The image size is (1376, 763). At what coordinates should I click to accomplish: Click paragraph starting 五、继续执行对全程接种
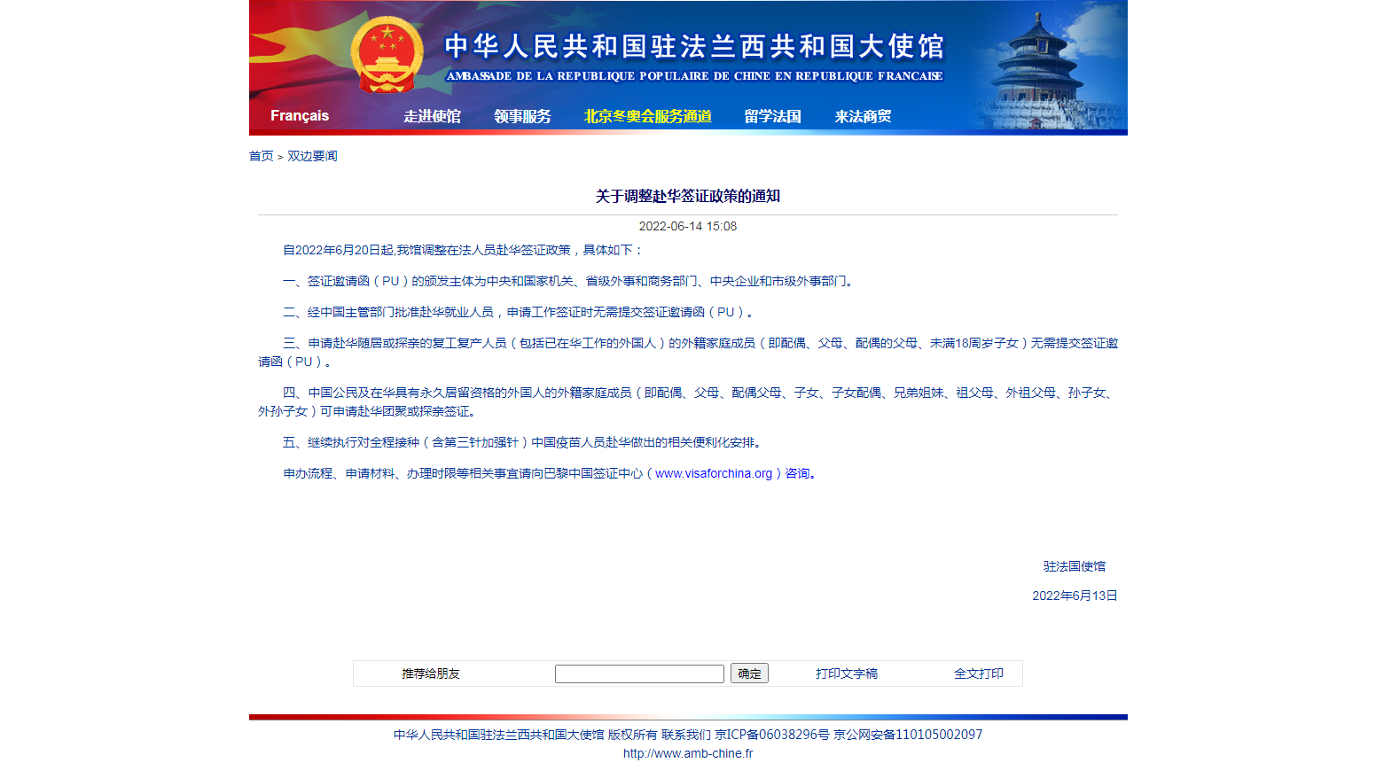[524, 442]
